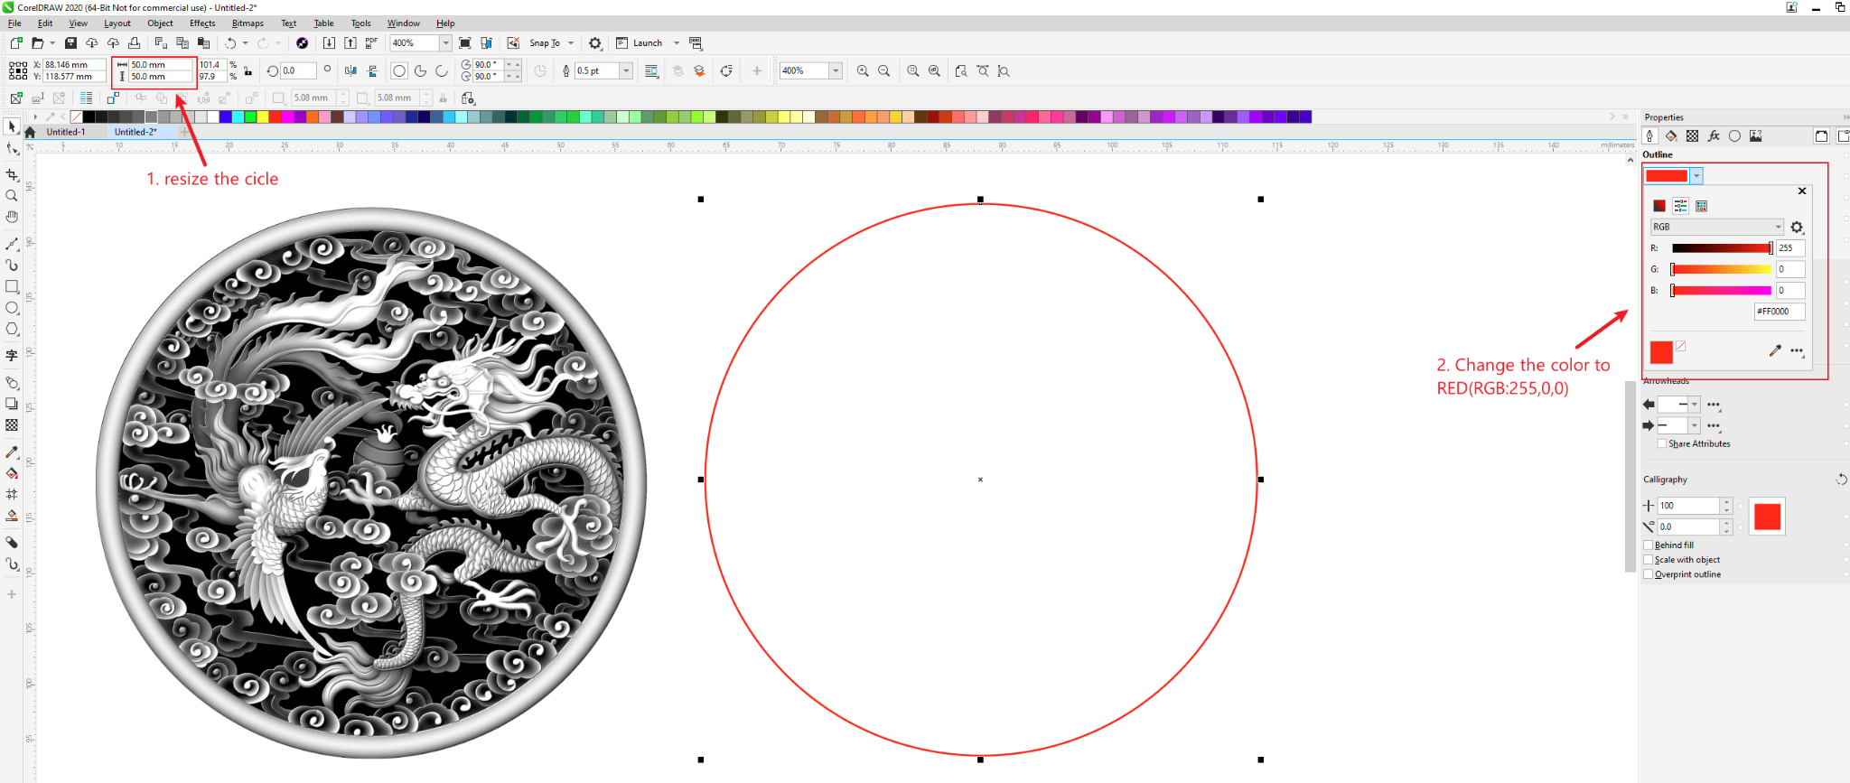The height and width of the screenshot is (783, 1850).
Task: Activate the Zoom tool in the toolbox
Action: pyautogui.click(x=12, y=196)
